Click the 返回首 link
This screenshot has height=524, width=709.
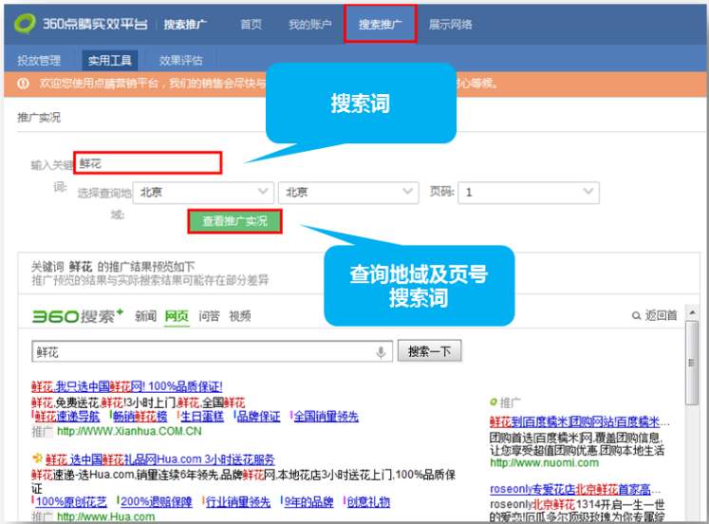(x=662, y=315)
